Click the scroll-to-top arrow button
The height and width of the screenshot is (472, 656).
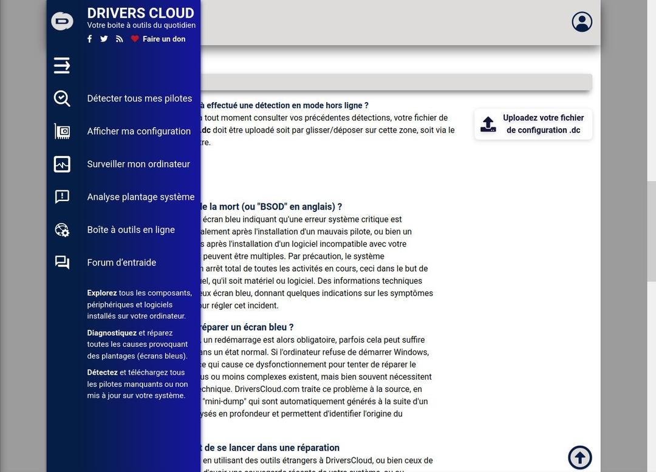(x=579, y=457)
